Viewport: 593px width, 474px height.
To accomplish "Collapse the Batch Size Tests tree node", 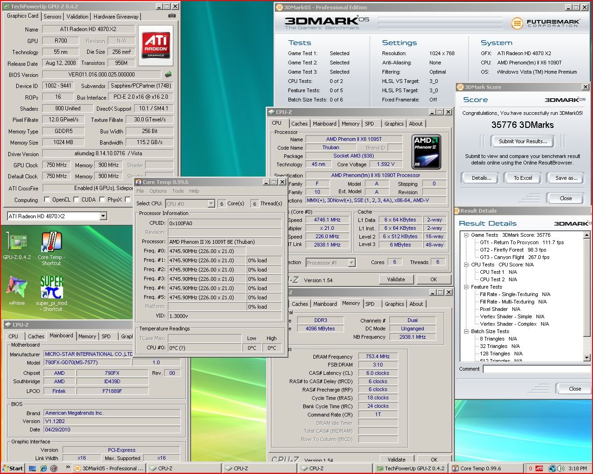I will [466, 331].
